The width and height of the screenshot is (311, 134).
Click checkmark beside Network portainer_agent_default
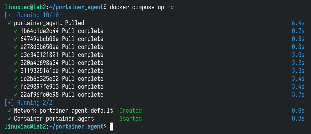pyautogui.click(x=9, y=111)
